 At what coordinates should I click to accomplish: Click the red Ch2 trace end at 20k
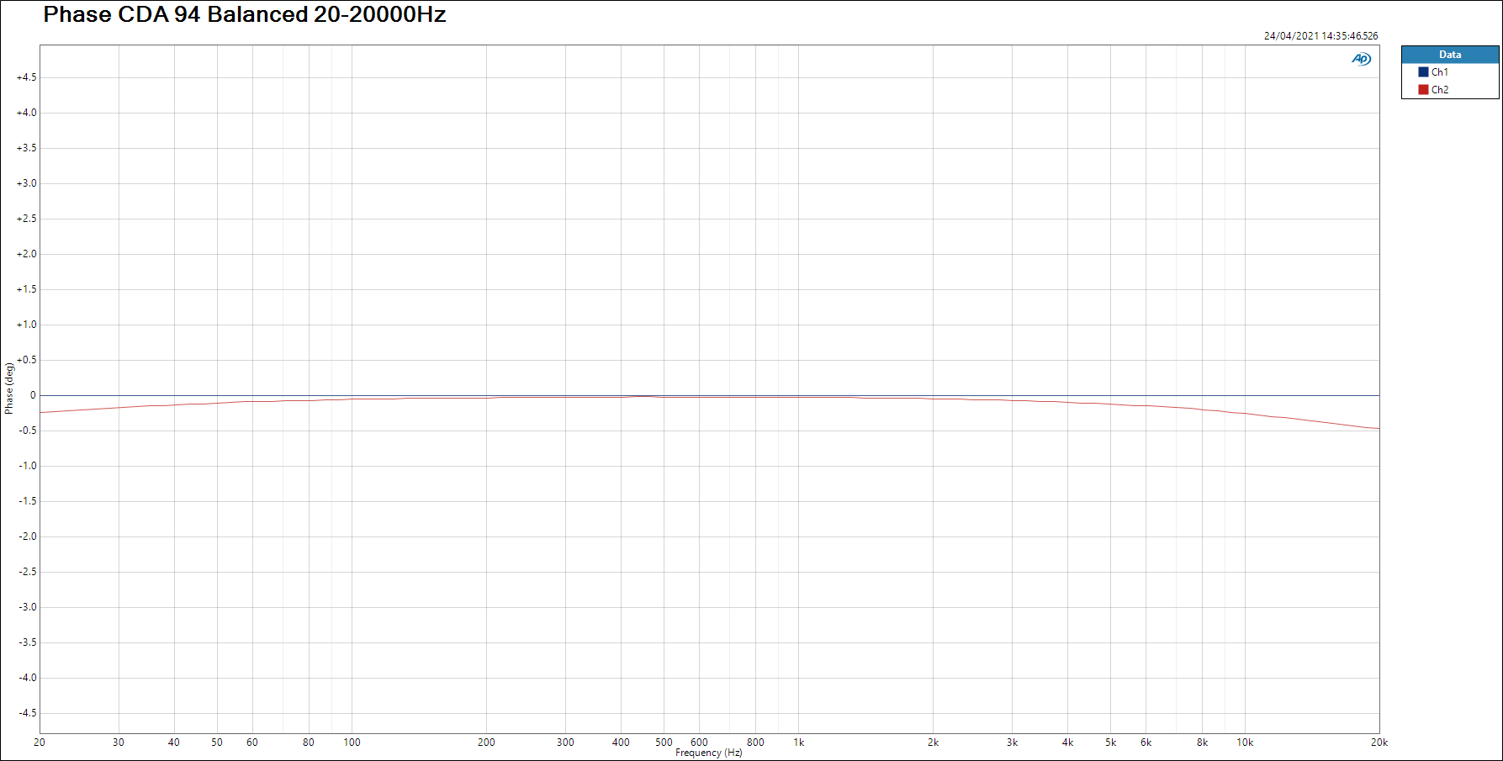(x=1377, y=429)
